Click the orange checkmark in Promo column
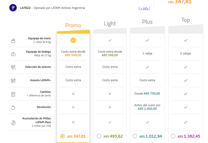The image size is (208, 143). pos(73,40)
